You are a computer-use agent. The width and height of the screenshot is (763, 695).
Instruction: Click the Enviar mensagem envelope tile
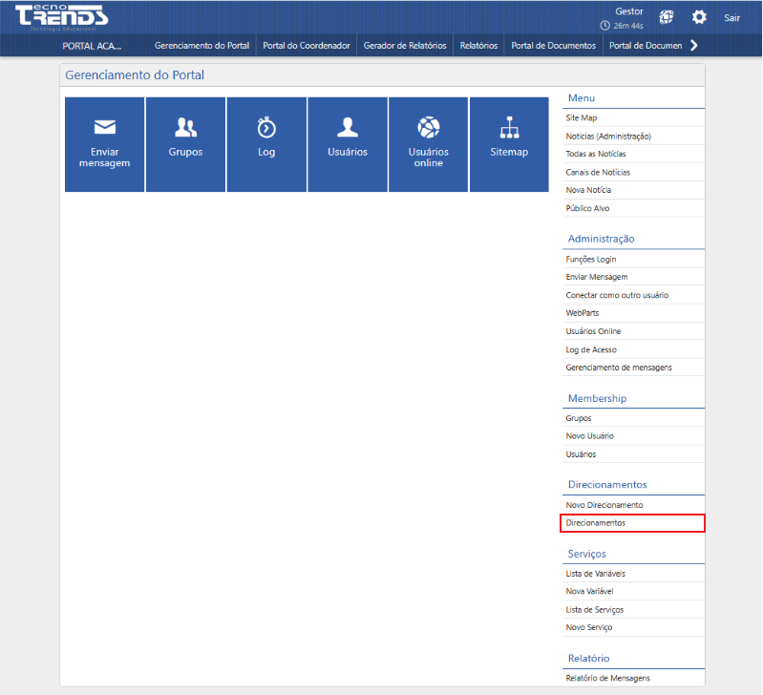click(104, 144)
